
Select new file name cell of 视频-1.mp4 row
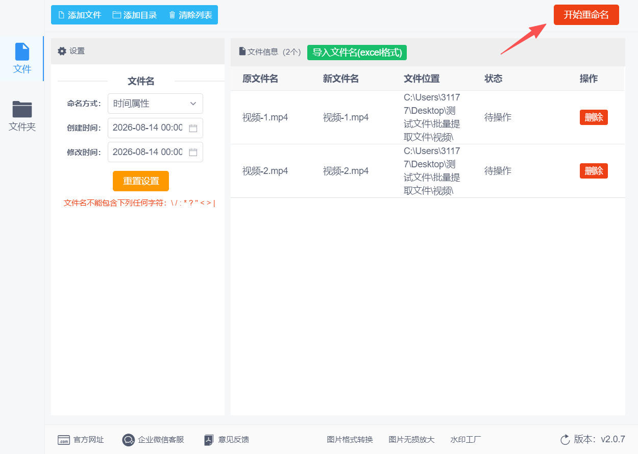(346, 117)
